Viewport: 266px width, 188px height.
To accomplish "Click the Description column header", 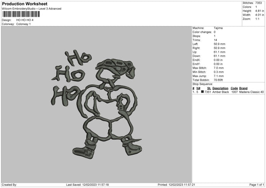I will coord(220,88).
